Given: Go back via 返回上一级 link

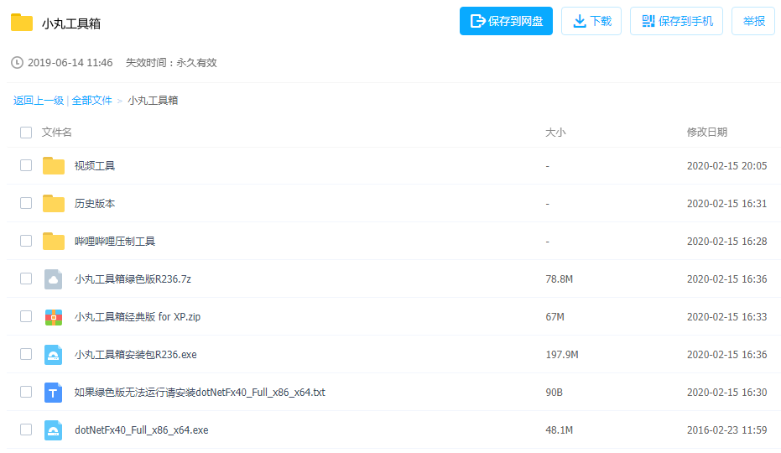Looking at the screenshot, I should 39,101.
